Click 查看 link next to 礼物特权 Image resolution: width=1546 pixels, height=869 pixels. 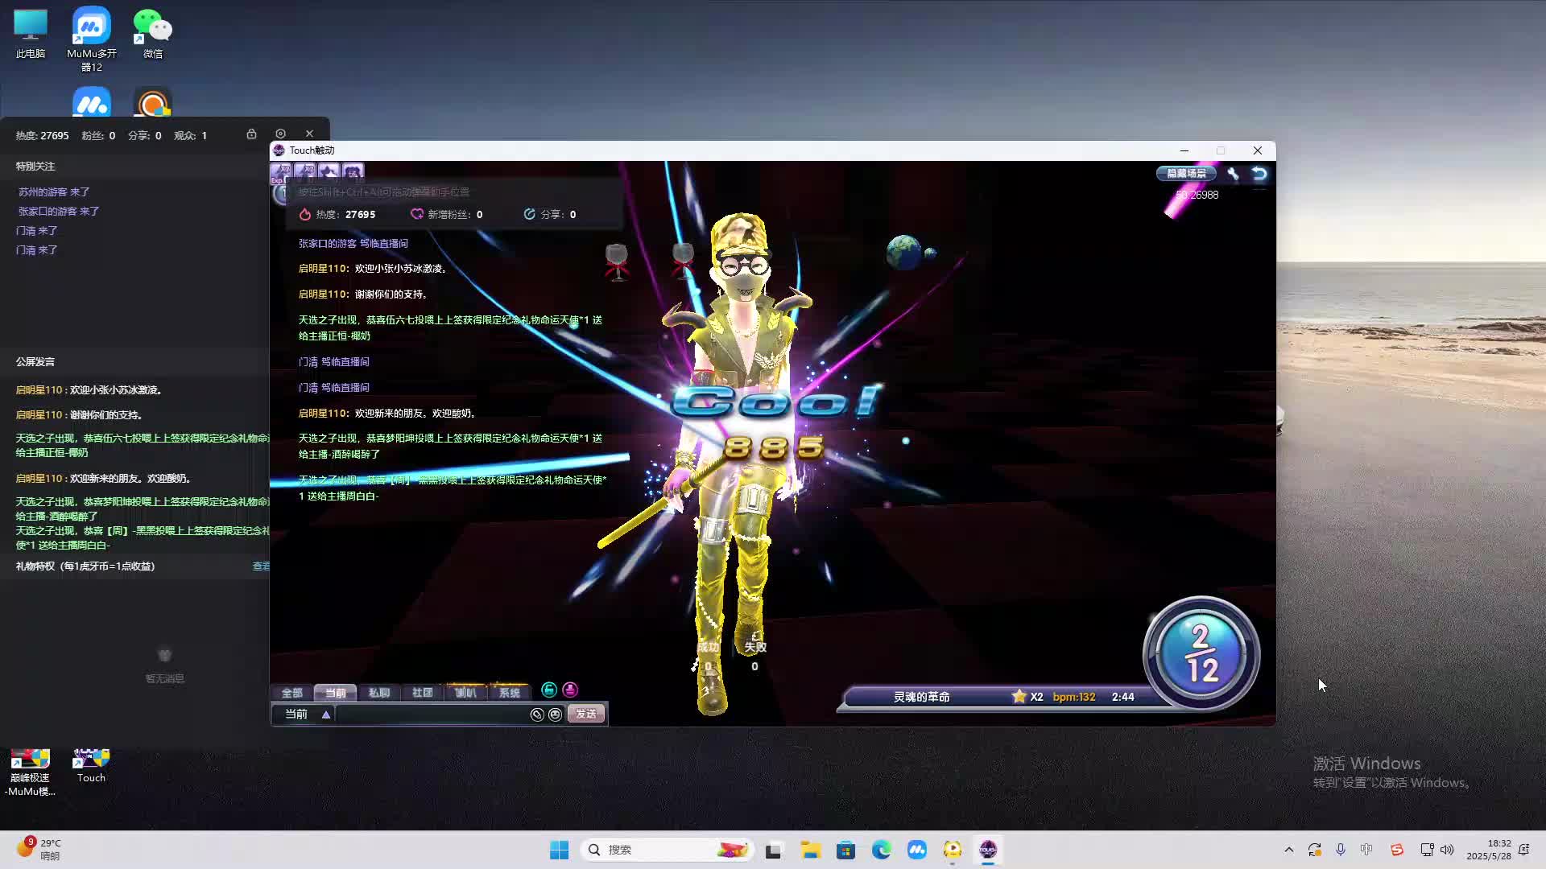tap(261, 566)
